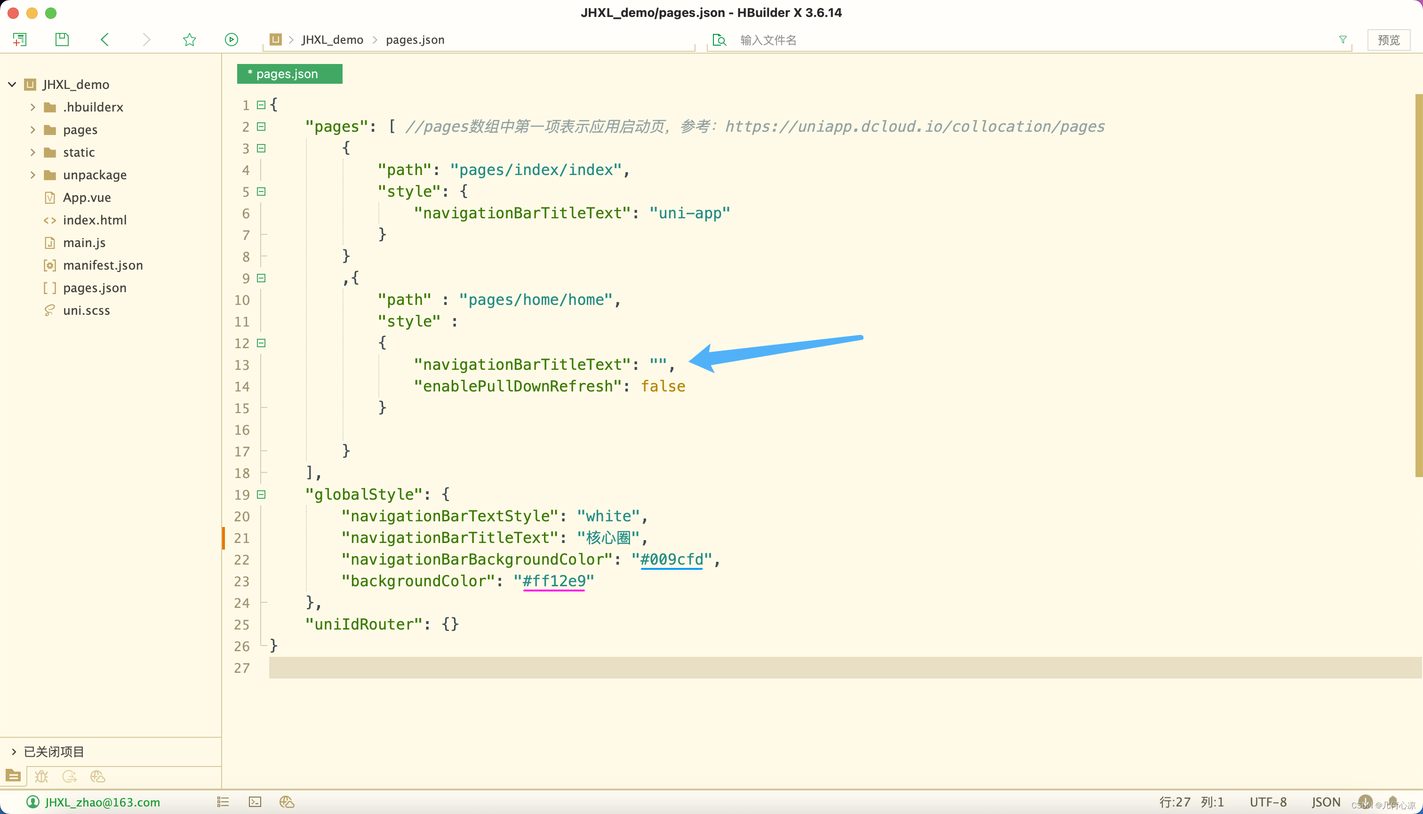Open the terminal icon in status bar
This screenshot has width=1423, height=814.
click(255, 802)
